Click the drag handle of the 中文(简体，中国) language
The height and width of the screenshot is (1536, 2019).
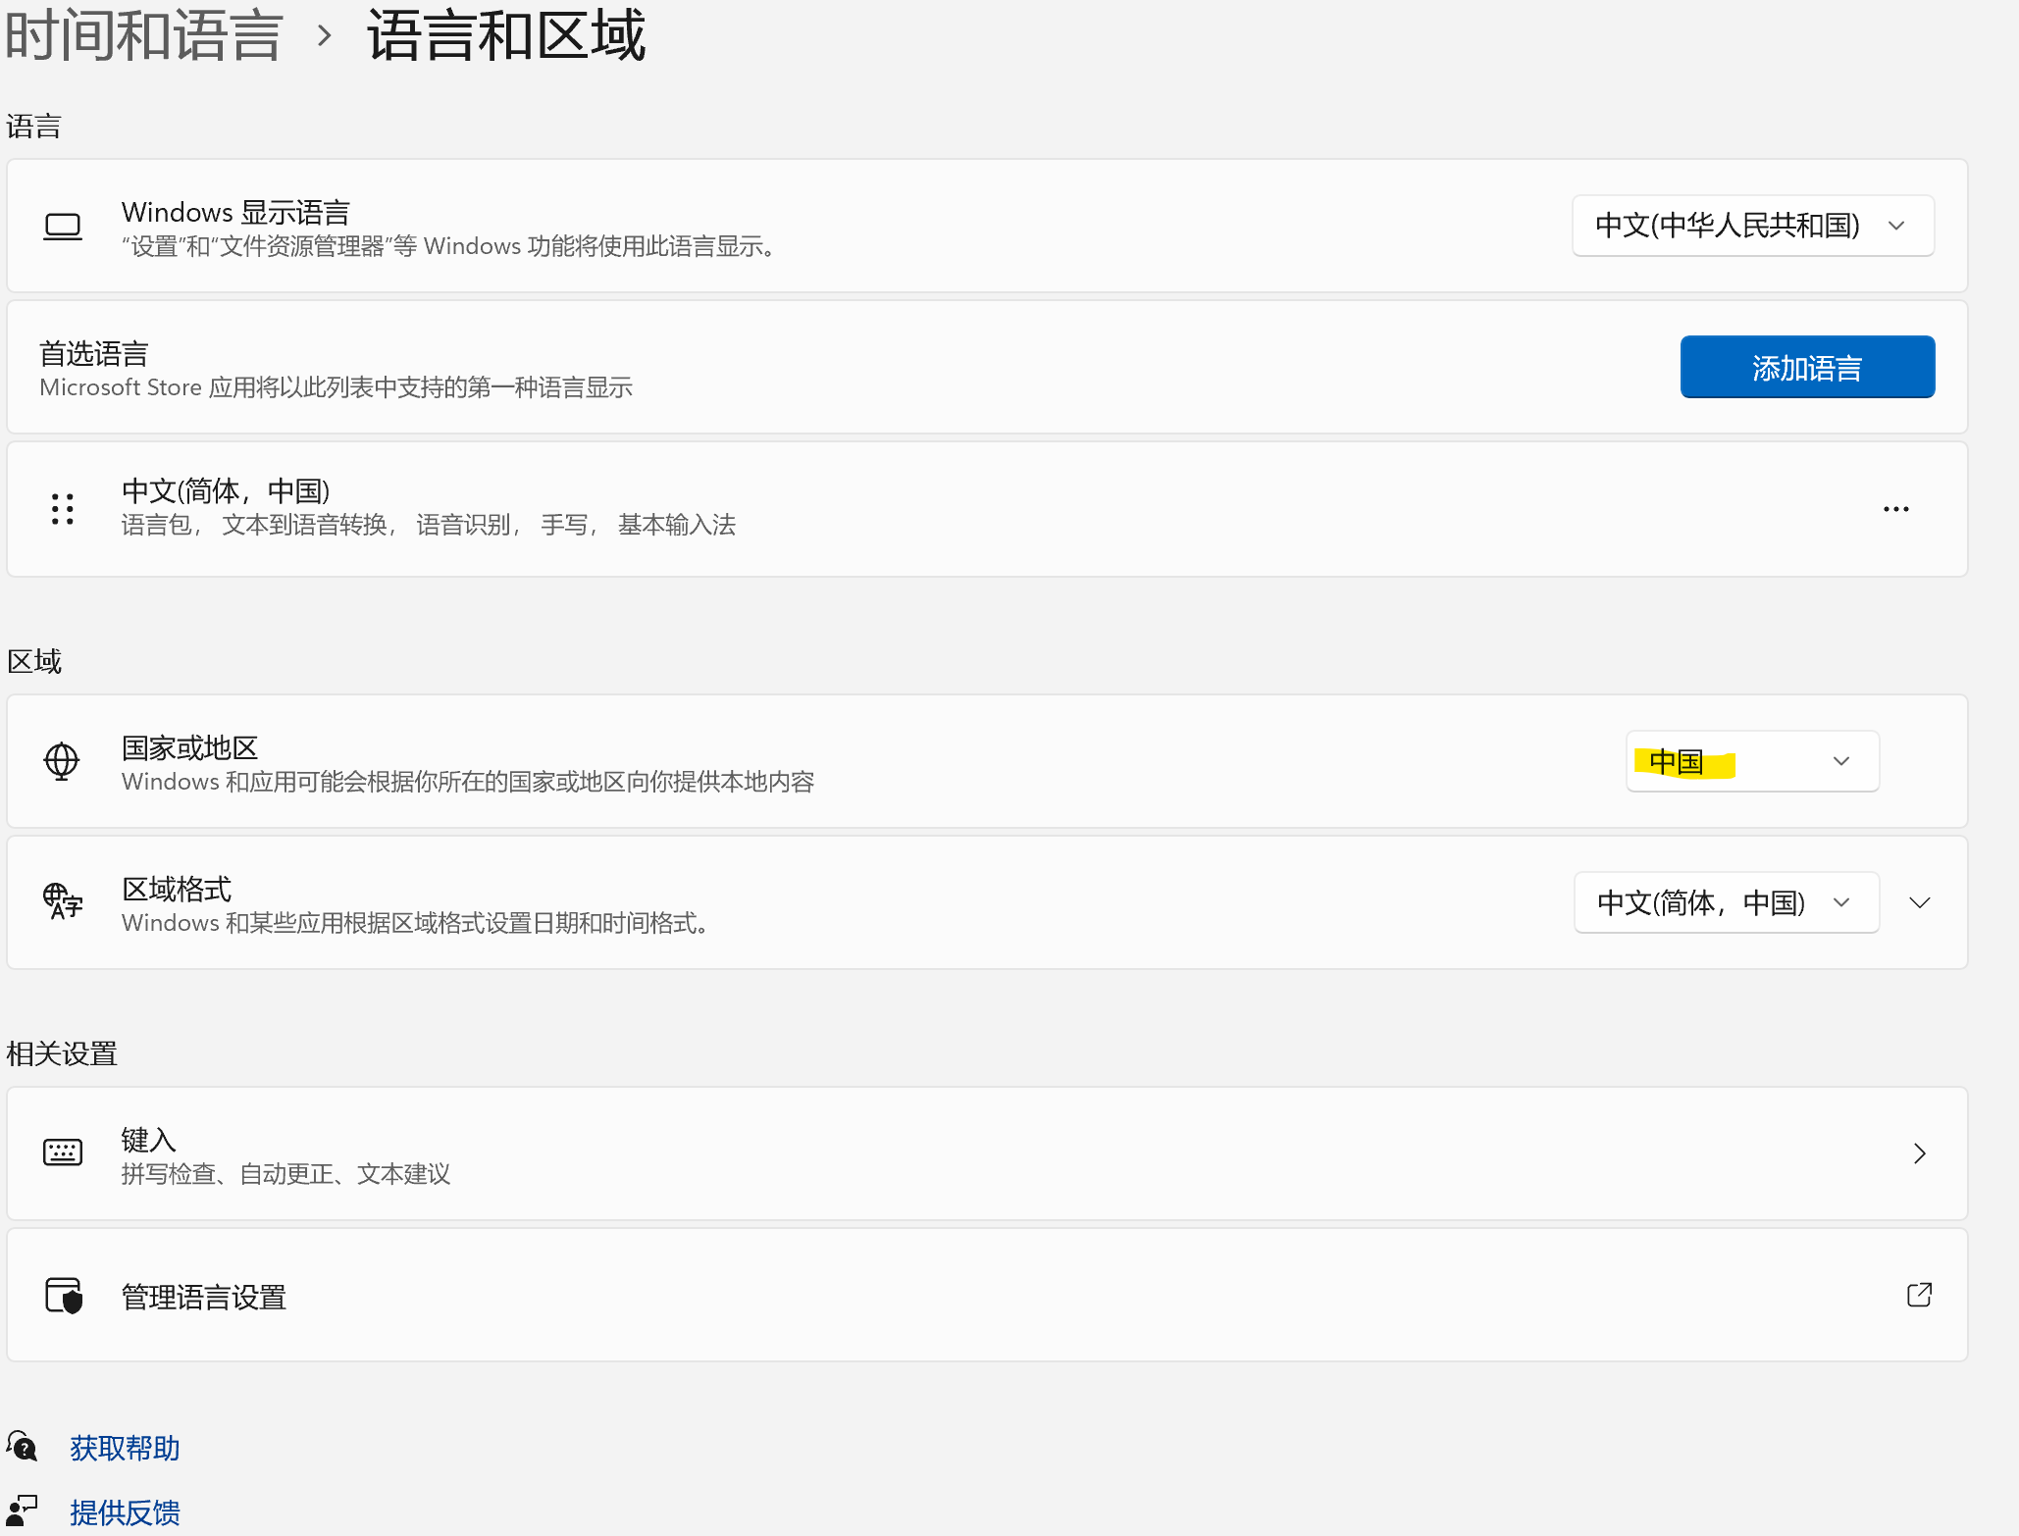63,509
